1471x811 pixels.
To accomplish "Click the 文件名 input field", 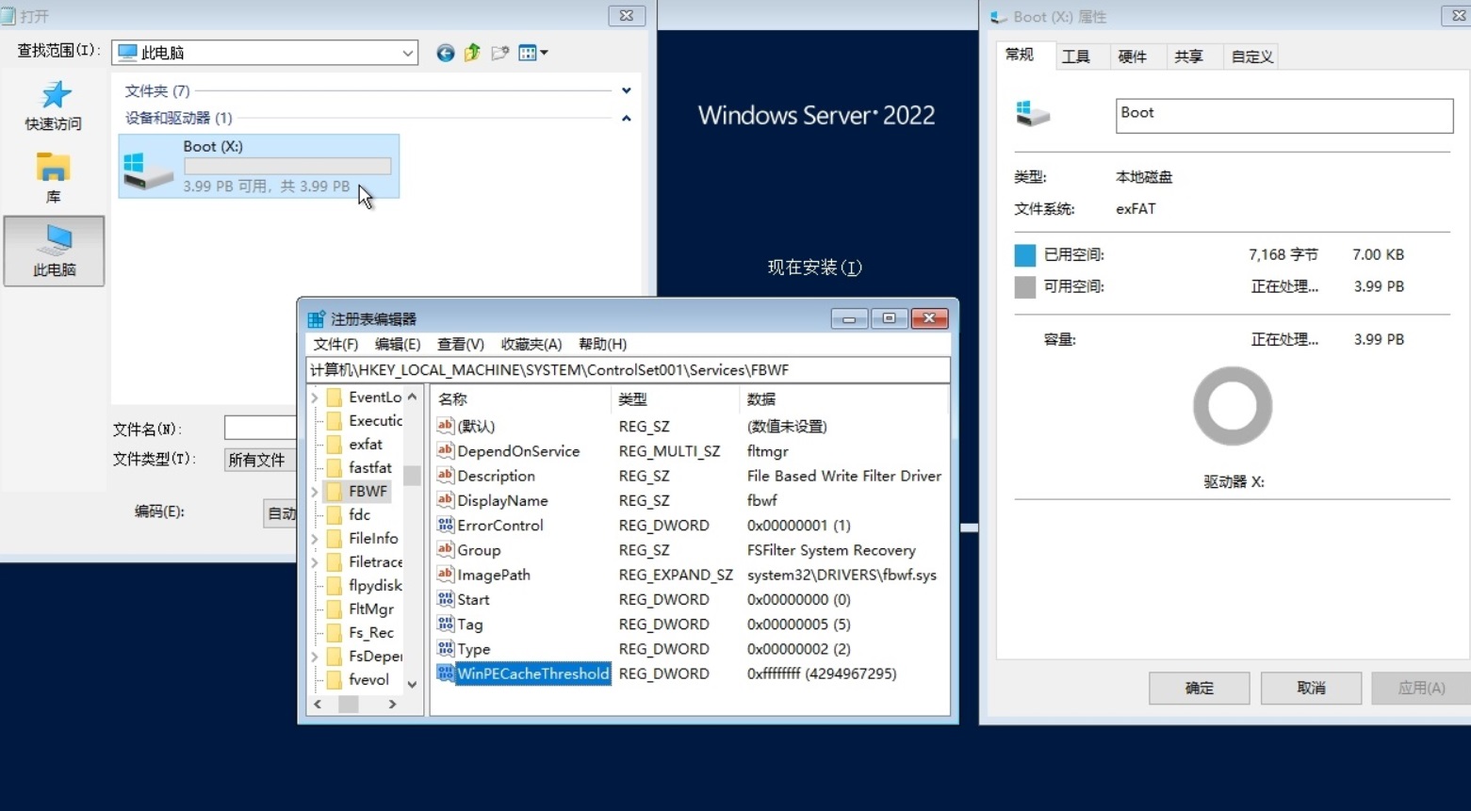I will pyautogui.click(x=261, y=428).
